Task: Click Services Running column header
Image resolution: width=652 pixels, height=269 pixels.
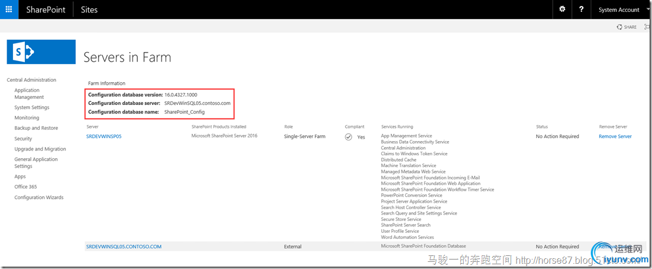Action: 397,127
